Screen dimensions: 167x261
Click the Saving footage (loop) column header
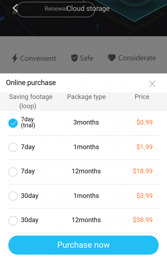pos(31,101)
